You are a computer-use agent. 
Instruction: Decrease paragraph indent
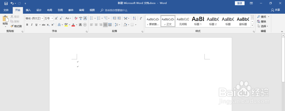[x=115, y=18]
